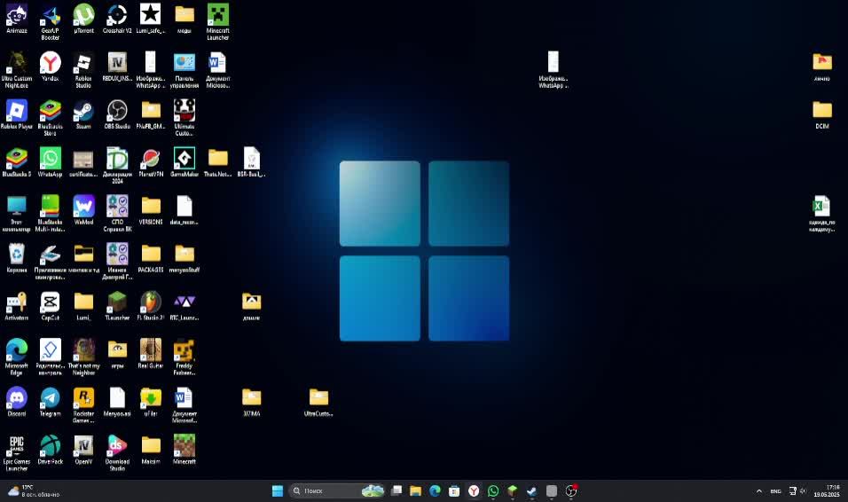Select the Microsoft Edge desktop shortcut

(17, 357)
